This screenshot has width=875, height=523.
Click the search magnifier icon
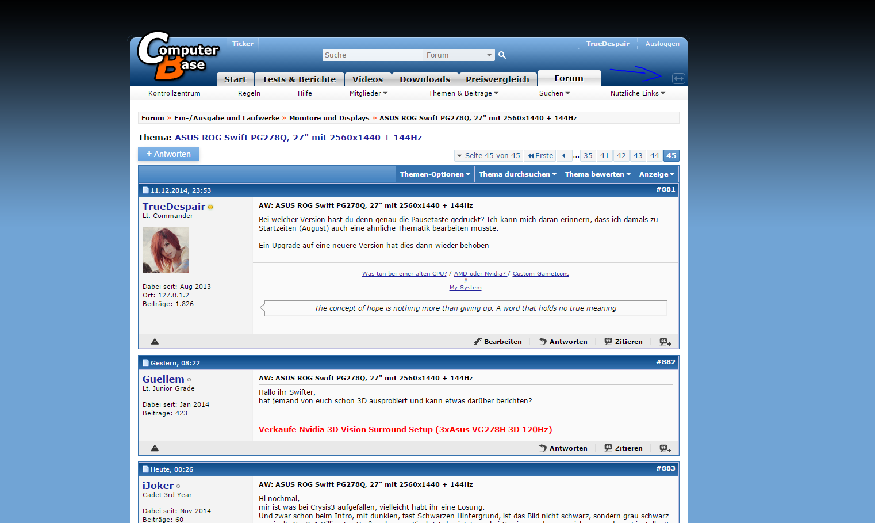coord(502,55)
